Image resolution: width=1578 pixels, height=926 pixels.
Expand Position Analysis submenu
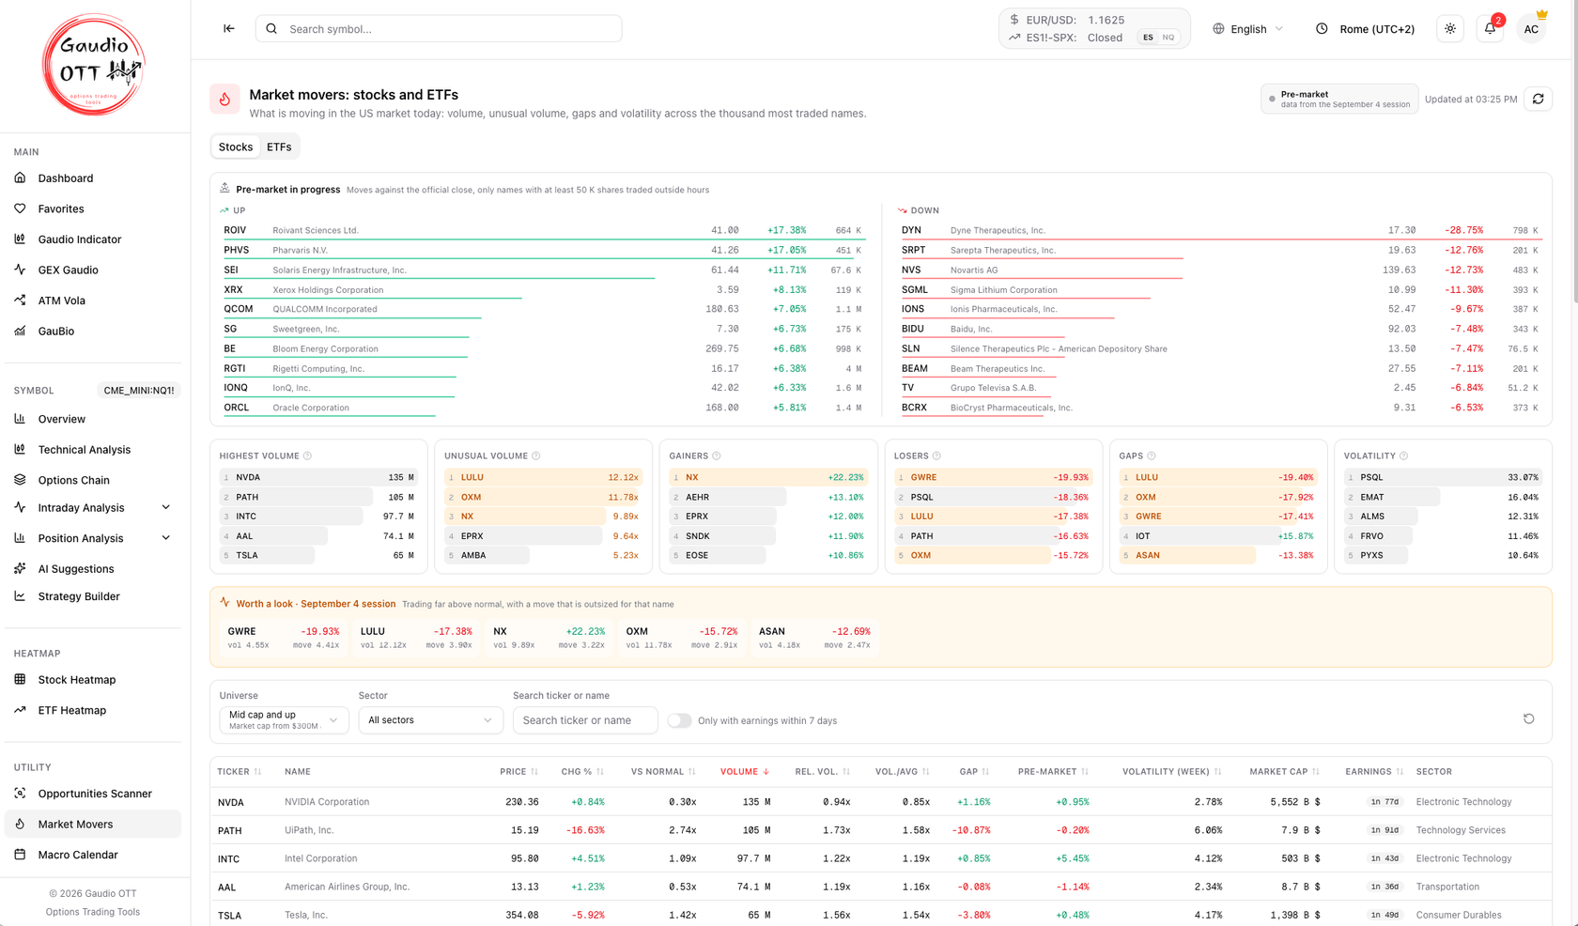[93, 538]
